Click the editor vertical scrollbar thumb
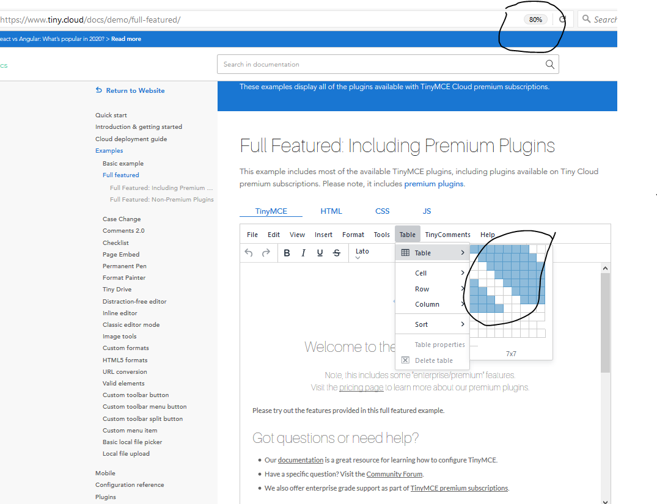657x504 pixels. point(605,323)
